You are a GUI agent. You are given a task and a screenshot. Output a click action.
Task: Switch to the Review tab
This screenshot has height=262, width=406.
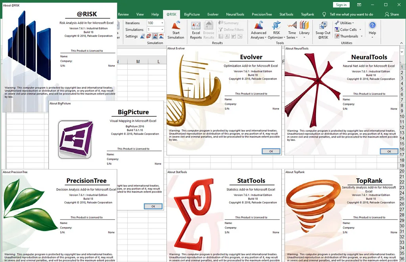click(123, 15)
